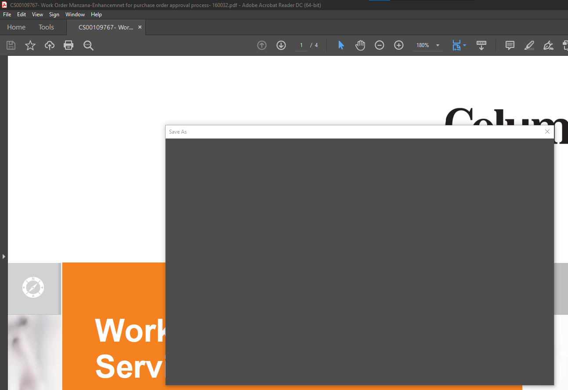This screenshot has height=390, width=568.
Task: Select the arrow Selection tool
Action: (x=341, y=45)
